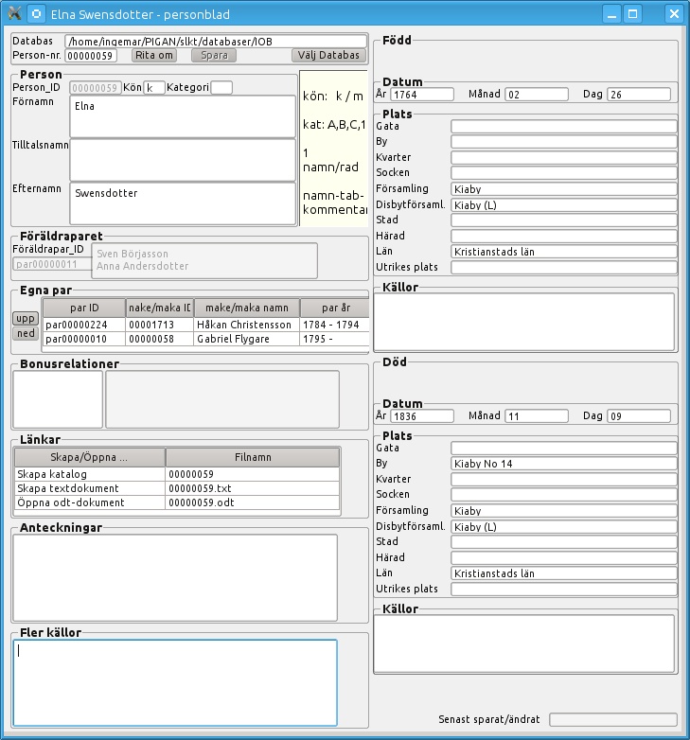This screenshot has height=740, width=690.
Task: Edit birth År field 1764
Action: click(422, 95)
